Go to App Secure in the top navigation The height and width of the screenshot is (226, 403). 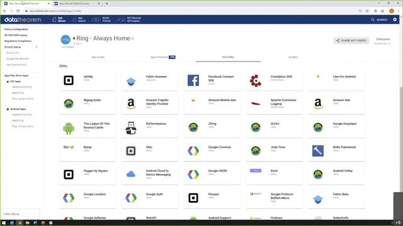click(x=59, y=19)
